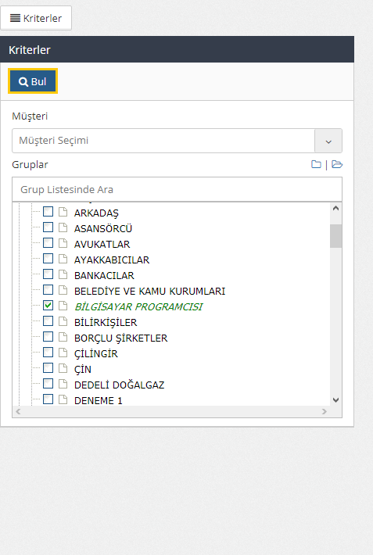Click the file icon beside AVUKATLAR
This screenshot has width=373, height=555.
[x=63, y=243]
